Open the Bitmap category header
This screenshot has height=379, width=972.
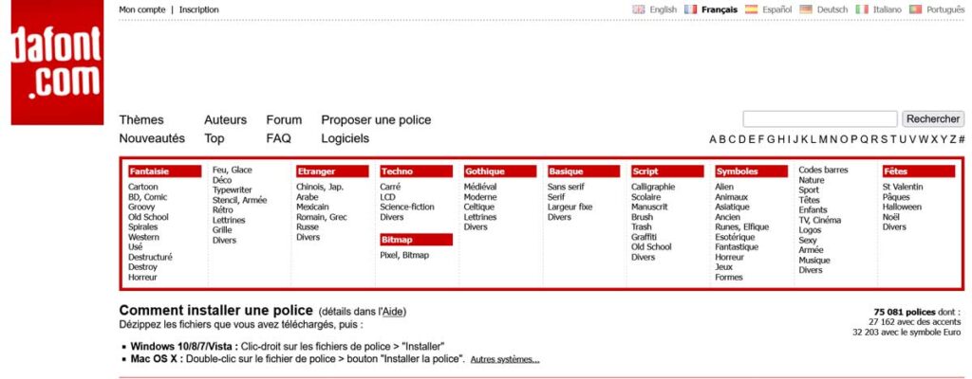pos(416,240)
